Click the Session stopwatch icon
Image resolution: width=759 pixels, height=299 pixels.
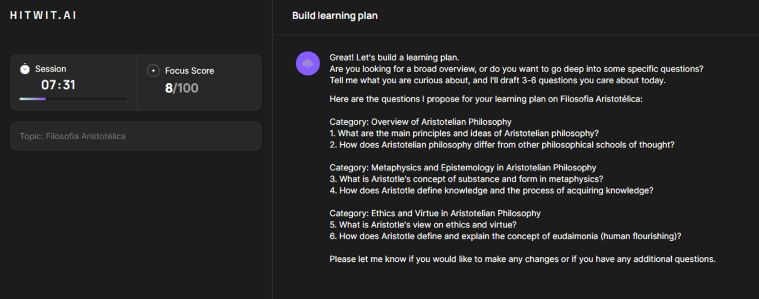point(25,69)
